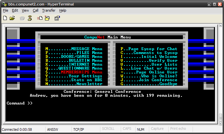The image size is (224, 134).
Task: Open the Transfer menu
Action: tap(49, 10)
